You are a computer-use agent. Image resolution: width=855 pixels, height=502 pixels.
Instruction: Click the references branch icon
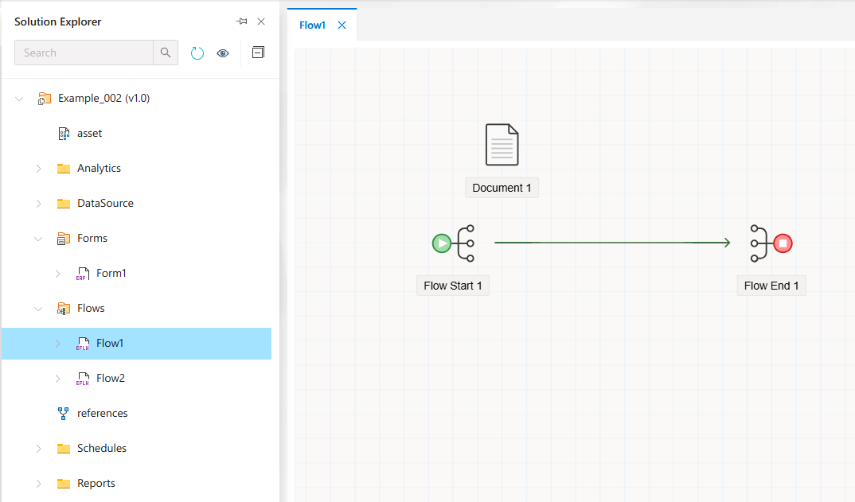63,413
